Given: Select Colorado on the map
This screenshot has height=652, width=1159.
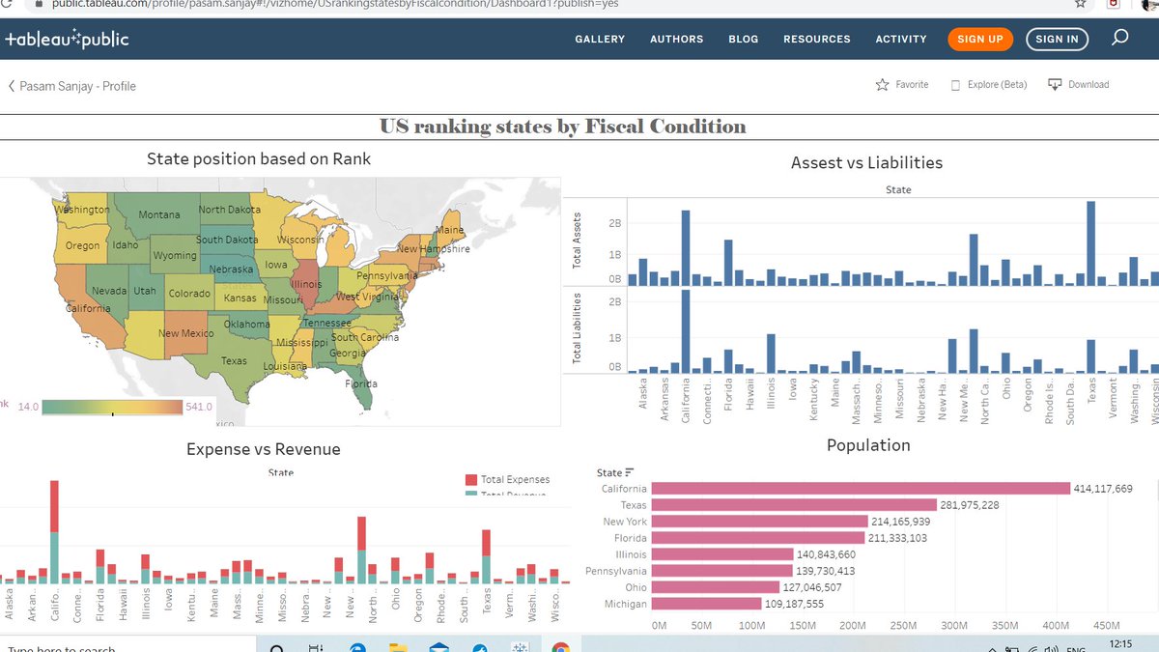Looking at the screenshot, I should (189, 294).
